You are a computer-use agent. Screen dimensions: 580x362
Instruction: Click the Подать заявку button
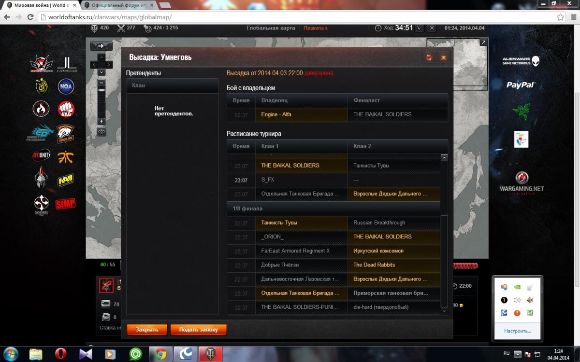[x=198, y=330]
